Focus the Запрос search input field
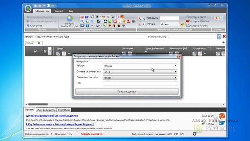The image size is (250, 141). (x=90, y=36)
